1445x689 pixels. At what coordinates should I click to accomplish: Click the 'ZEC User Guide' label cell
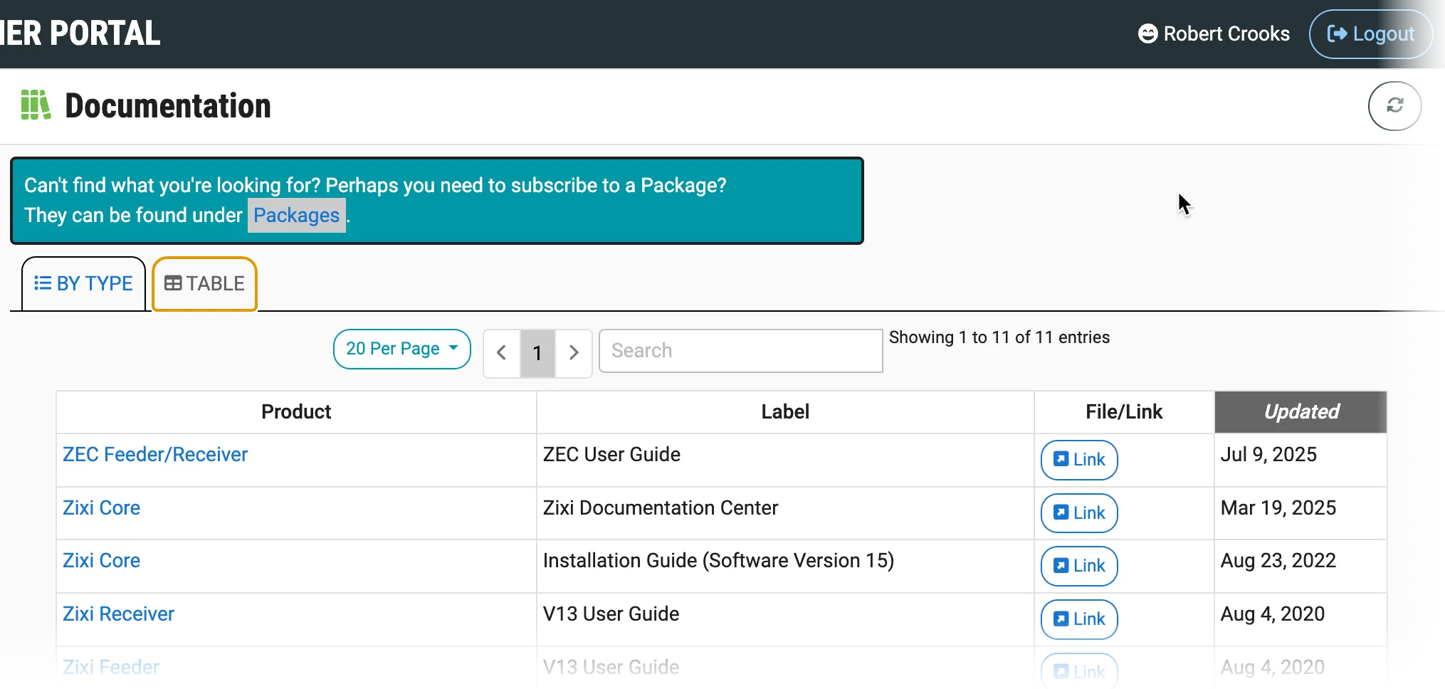(785, 460)
